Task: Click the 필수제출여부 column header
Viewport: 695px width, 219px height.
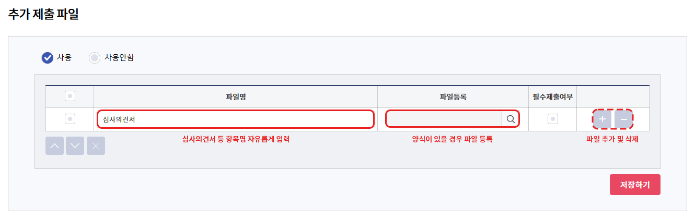Action: [x=553, y=96]
